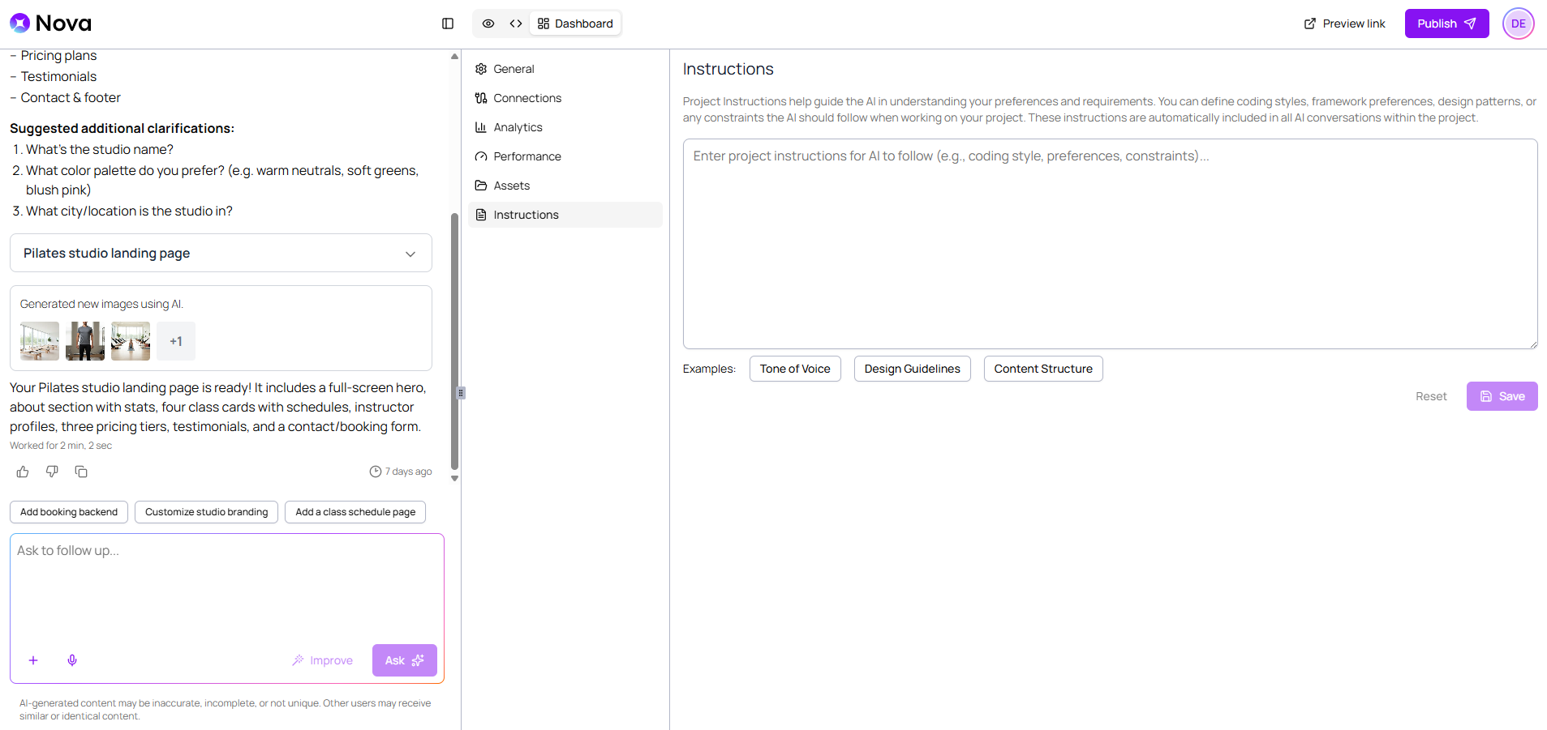1547x730 pixels.
Task: Copy the response text
Action: click(81, 472)
